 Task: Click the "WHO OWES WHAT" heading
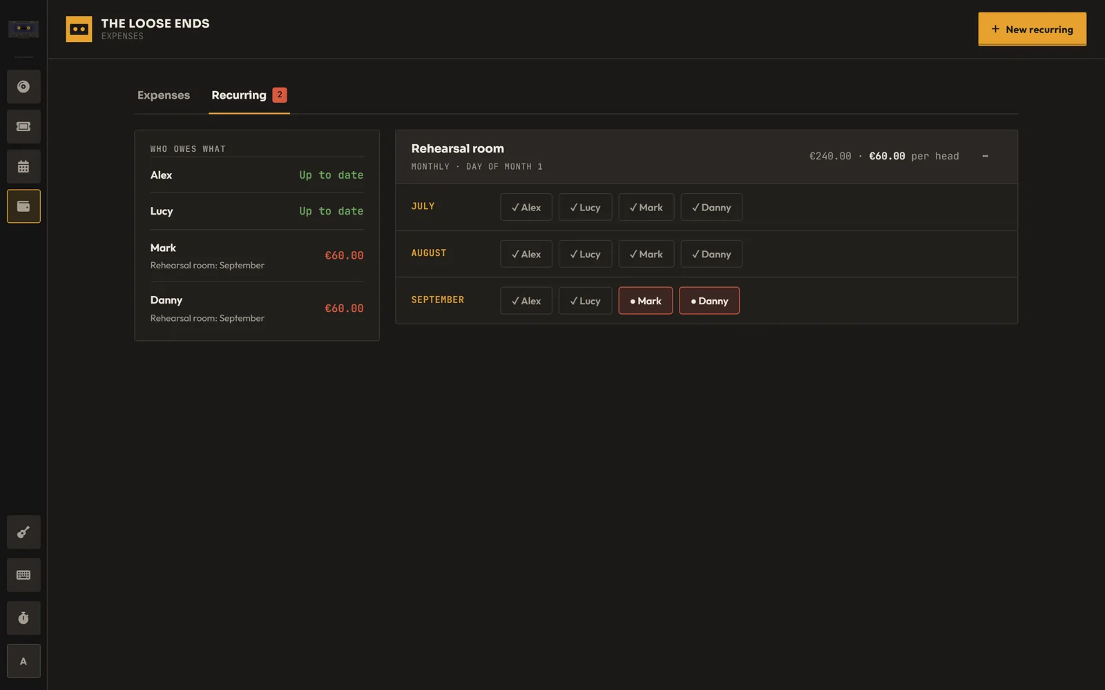tap(188, 149)
